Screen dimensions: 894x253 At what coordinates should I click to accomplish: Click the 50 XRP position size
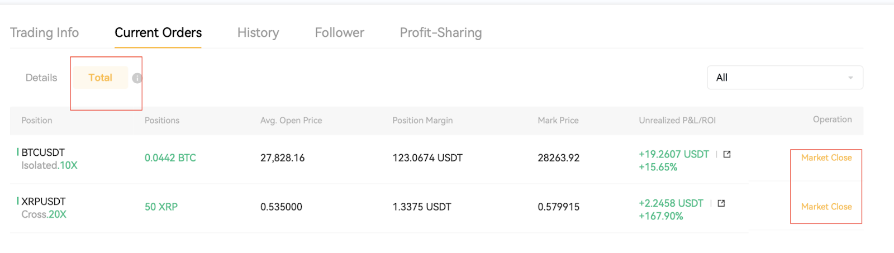coord(161,207)
